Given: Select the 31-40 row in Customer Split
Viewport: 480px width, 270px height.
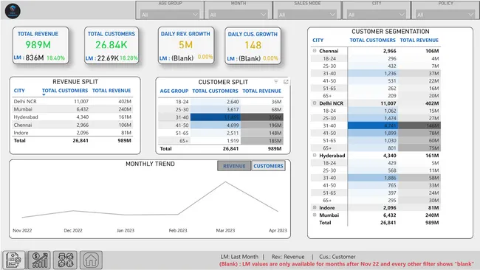Looking at the screenshot, I should point(221,117).
